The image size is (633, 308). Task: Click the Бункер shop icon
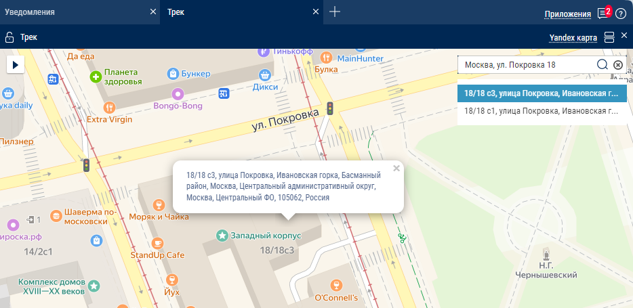click(x=173, y=74)
